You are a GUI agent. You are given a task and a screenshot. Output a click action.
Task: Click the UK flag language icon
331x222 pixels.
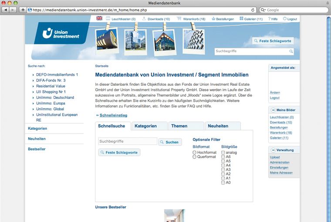point(99,18)
